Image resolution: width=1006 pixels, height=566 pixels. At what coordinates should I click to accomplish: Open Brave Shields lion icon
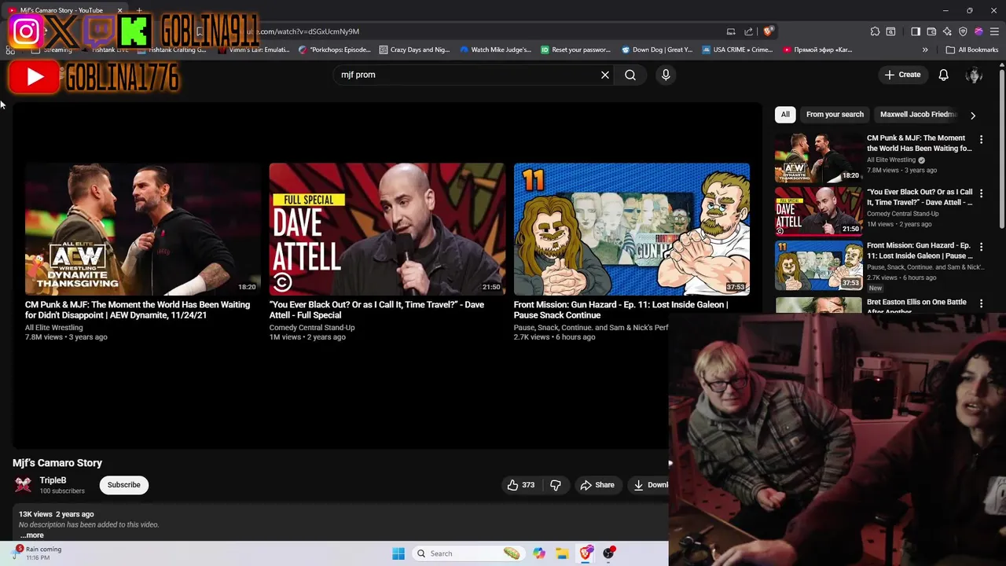(x=767, y=31)
